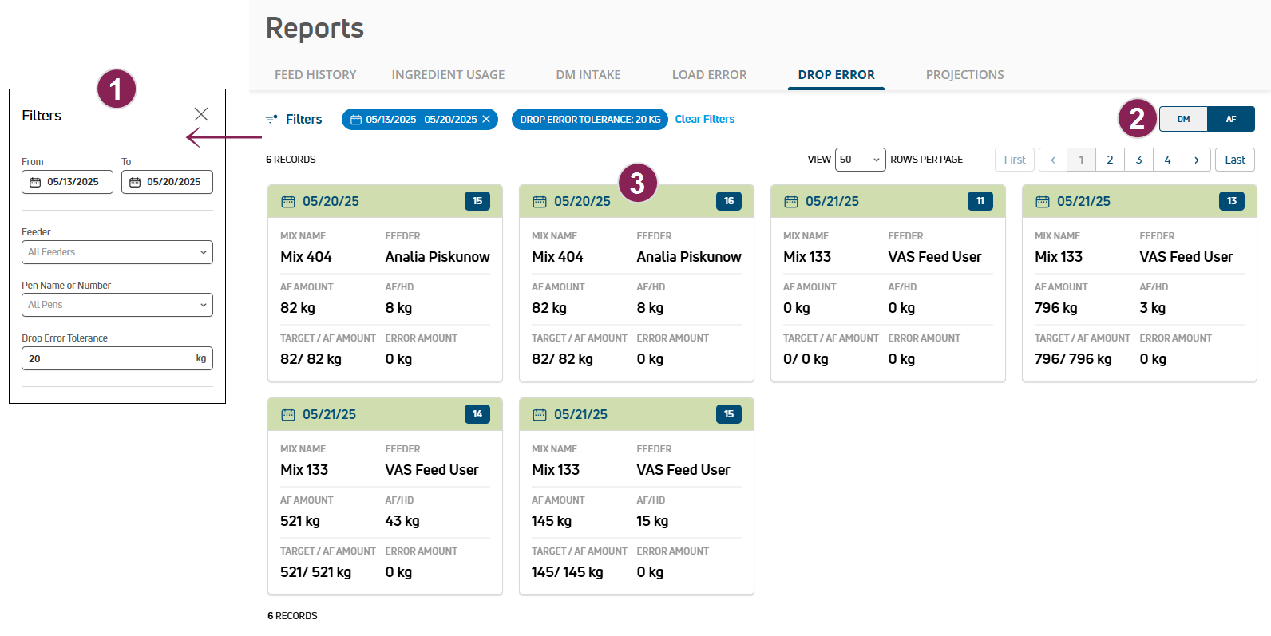Open the All Pens dropdown
Viewport: 1271px width, 636px height.
(x=117, y=305)
